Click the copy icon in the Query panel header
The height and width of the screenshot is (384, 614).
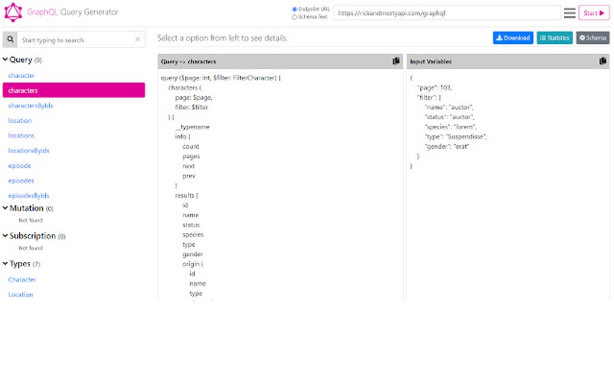(395, 61)
